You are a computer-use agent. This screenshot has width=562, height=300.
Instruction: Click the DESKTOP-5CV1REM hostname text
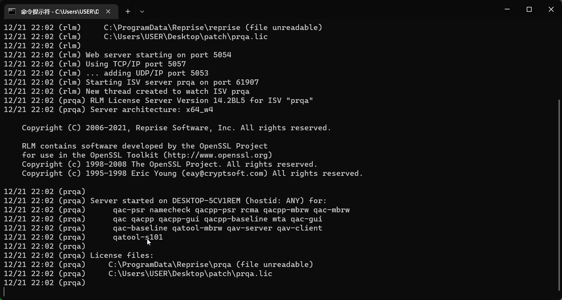point(206,201)
